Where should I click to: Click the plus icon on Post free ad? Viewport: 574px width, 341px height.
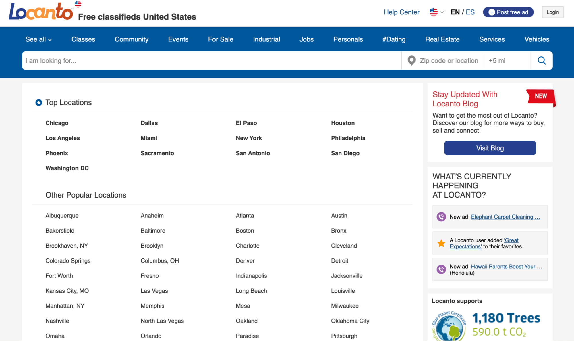(x=492, y=12)
